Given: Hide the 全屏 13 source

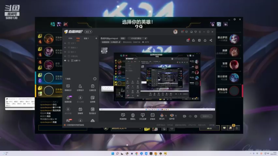Looking at the screenshot, I should [x=65, y=60].
